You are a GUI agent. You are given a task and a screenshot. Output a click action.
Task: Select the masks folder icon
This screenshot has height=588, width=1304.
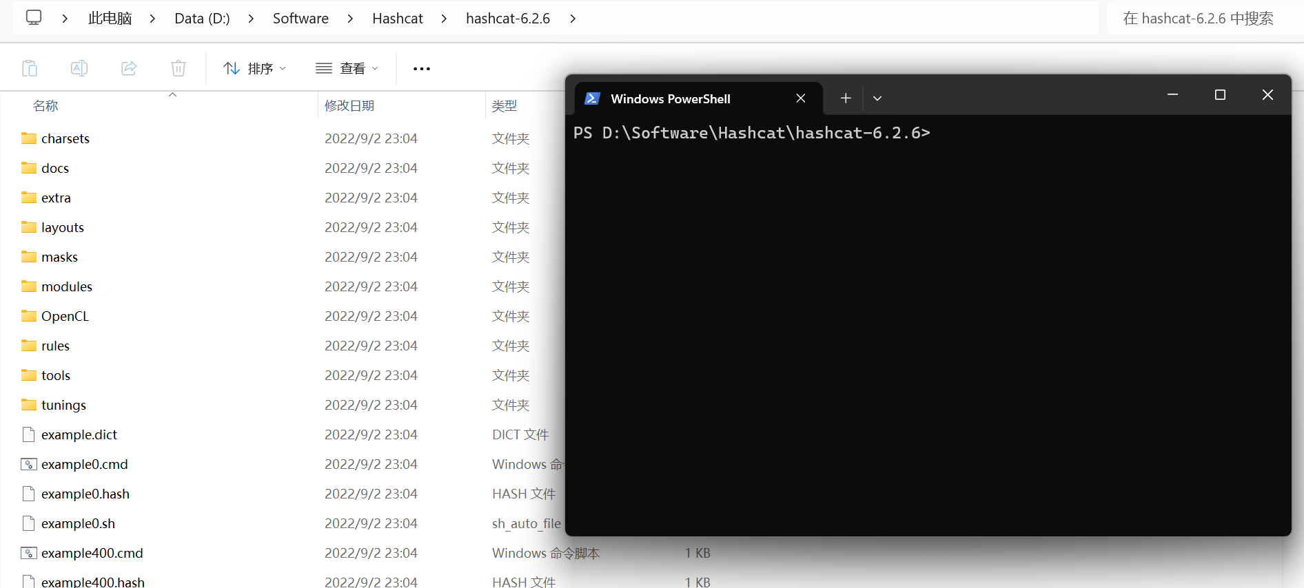point(29,256)
